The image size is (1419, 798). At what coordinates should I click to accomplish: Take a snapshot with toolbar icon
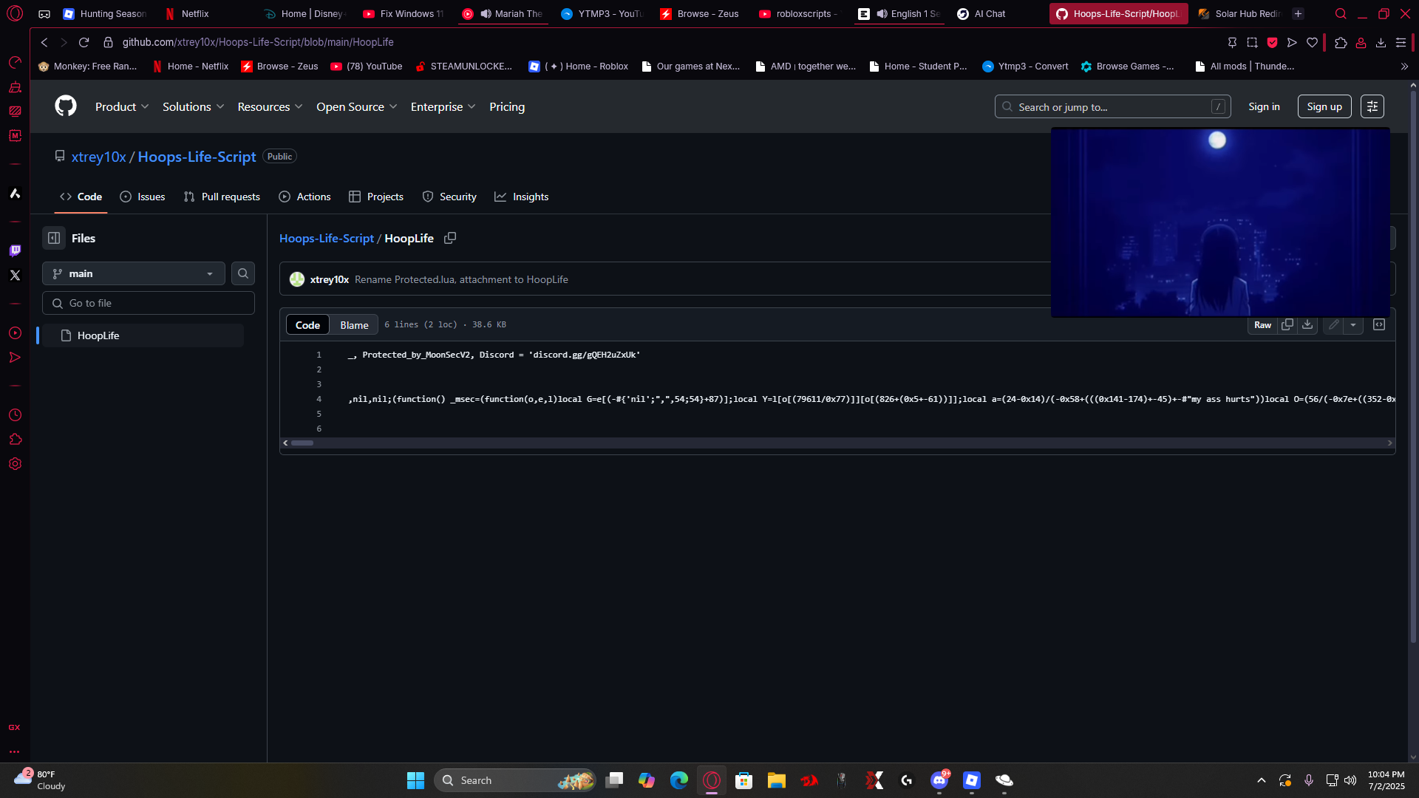(1252, 42)
